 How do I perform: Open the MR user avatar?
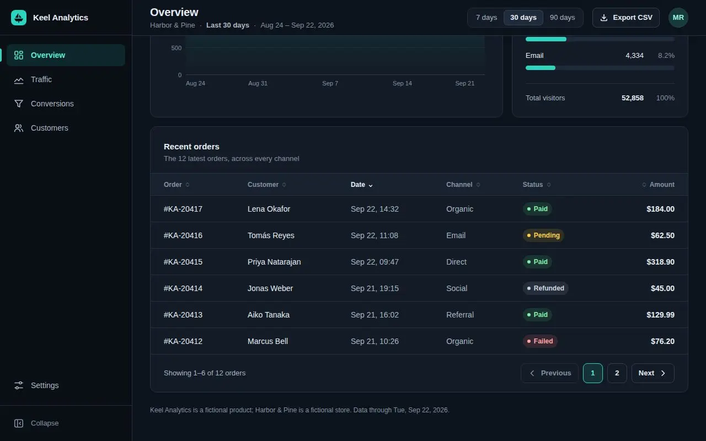coord(678,18)
